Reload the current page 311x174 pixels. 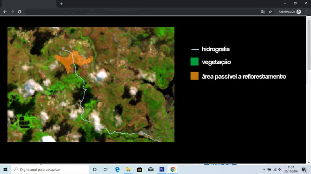click(19, 12)
